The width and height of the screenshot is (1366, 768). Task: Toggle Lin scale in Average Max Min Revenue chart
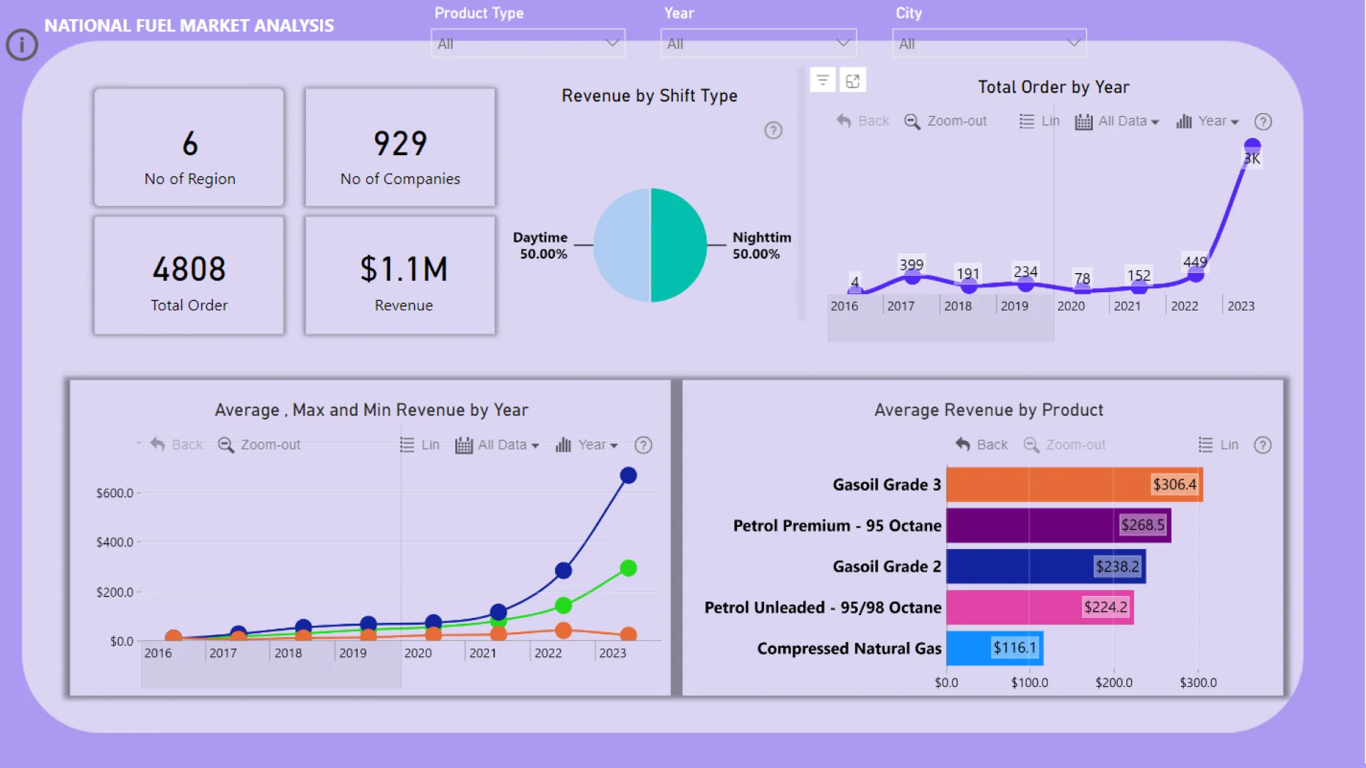point(420,444)
